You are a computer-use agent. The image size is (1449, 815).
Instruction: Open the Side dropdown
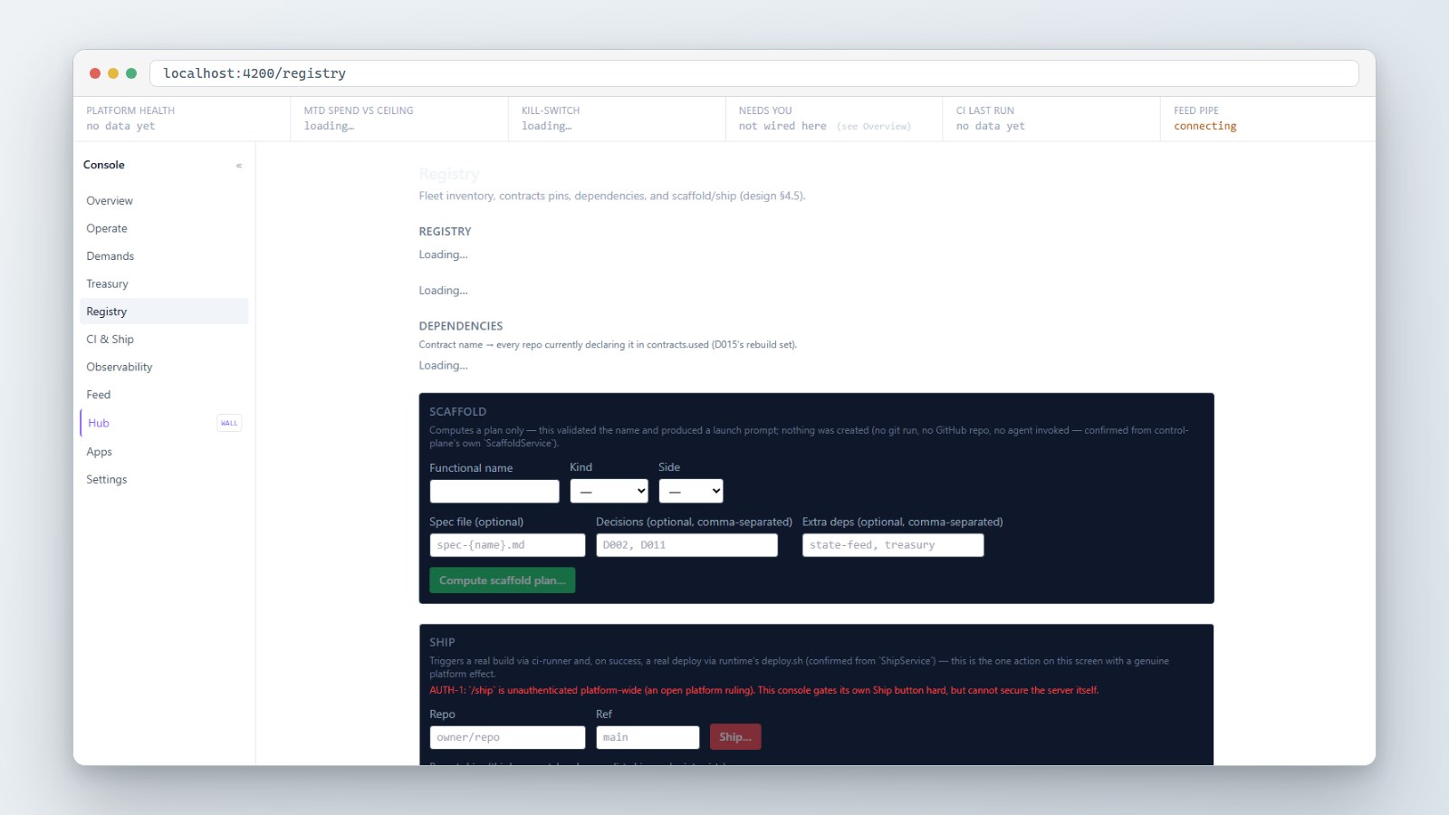click(x=690, y=491)
